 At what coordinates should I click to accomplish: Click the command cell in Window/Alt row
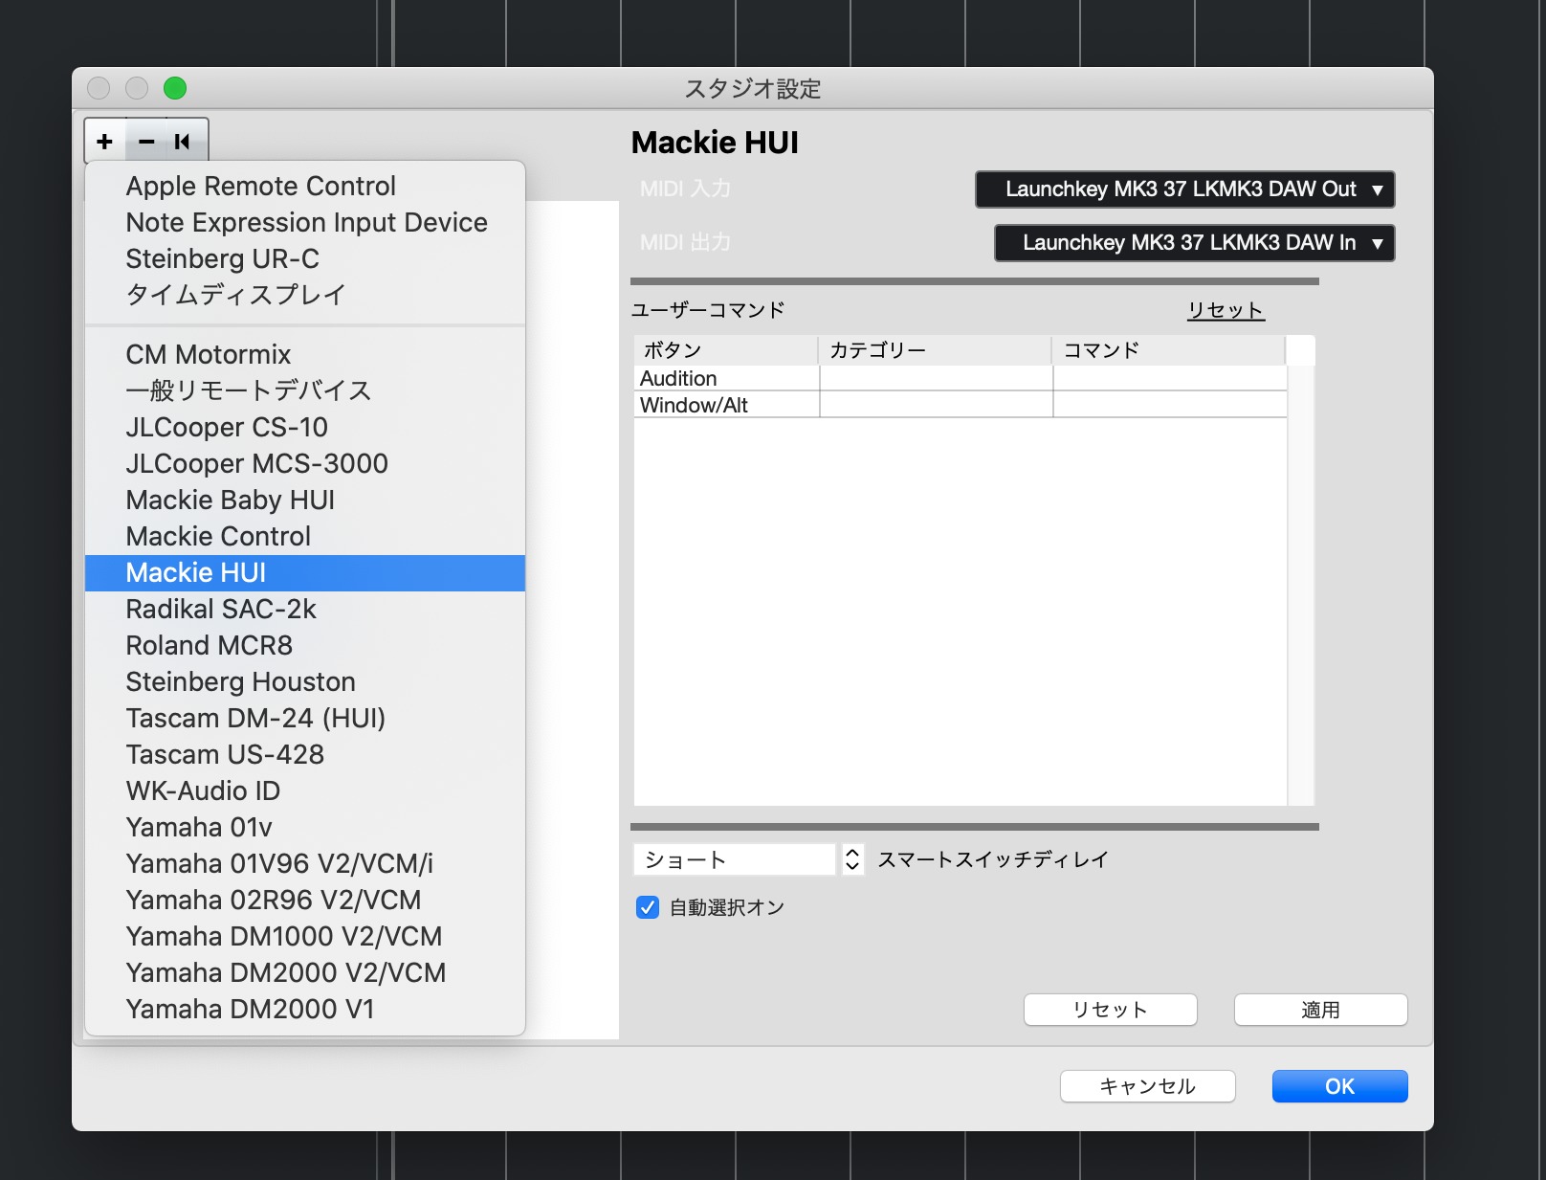(1170, 405)
